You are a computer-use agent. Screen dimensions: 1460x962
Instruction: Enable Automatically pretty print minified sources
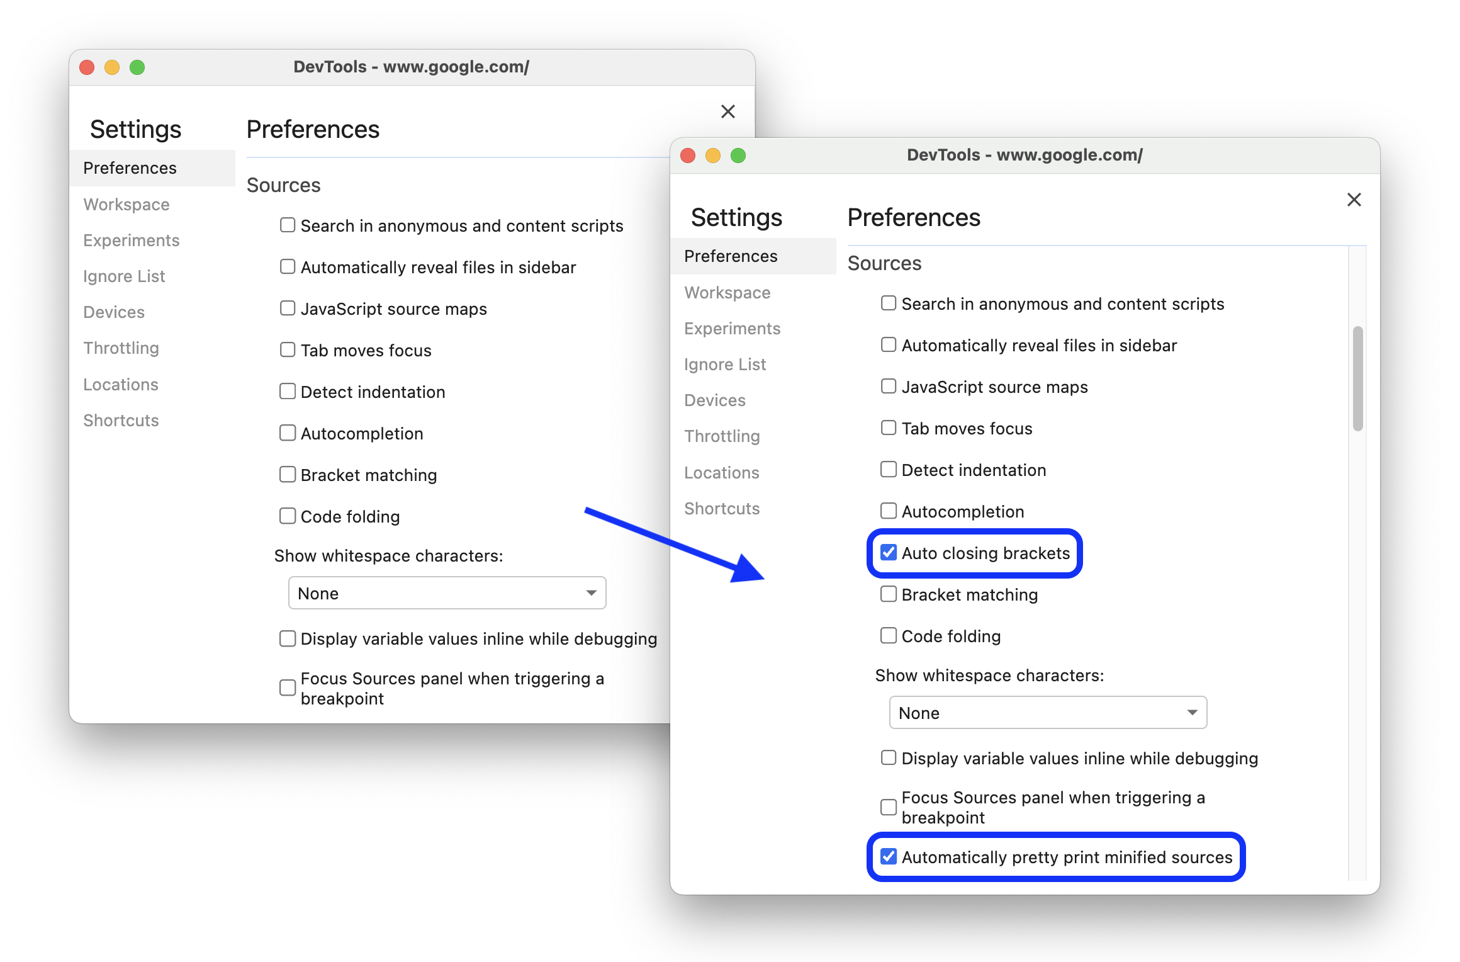888,857
